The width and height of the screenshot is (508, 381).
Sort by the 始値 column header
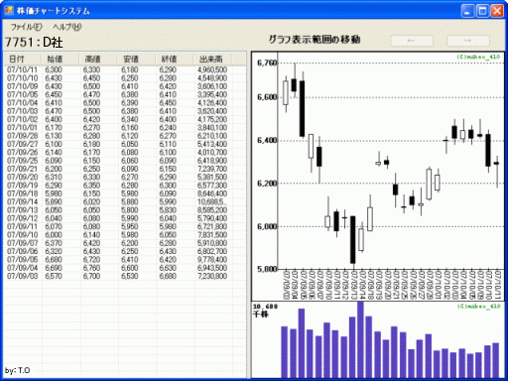click(60, 60)
